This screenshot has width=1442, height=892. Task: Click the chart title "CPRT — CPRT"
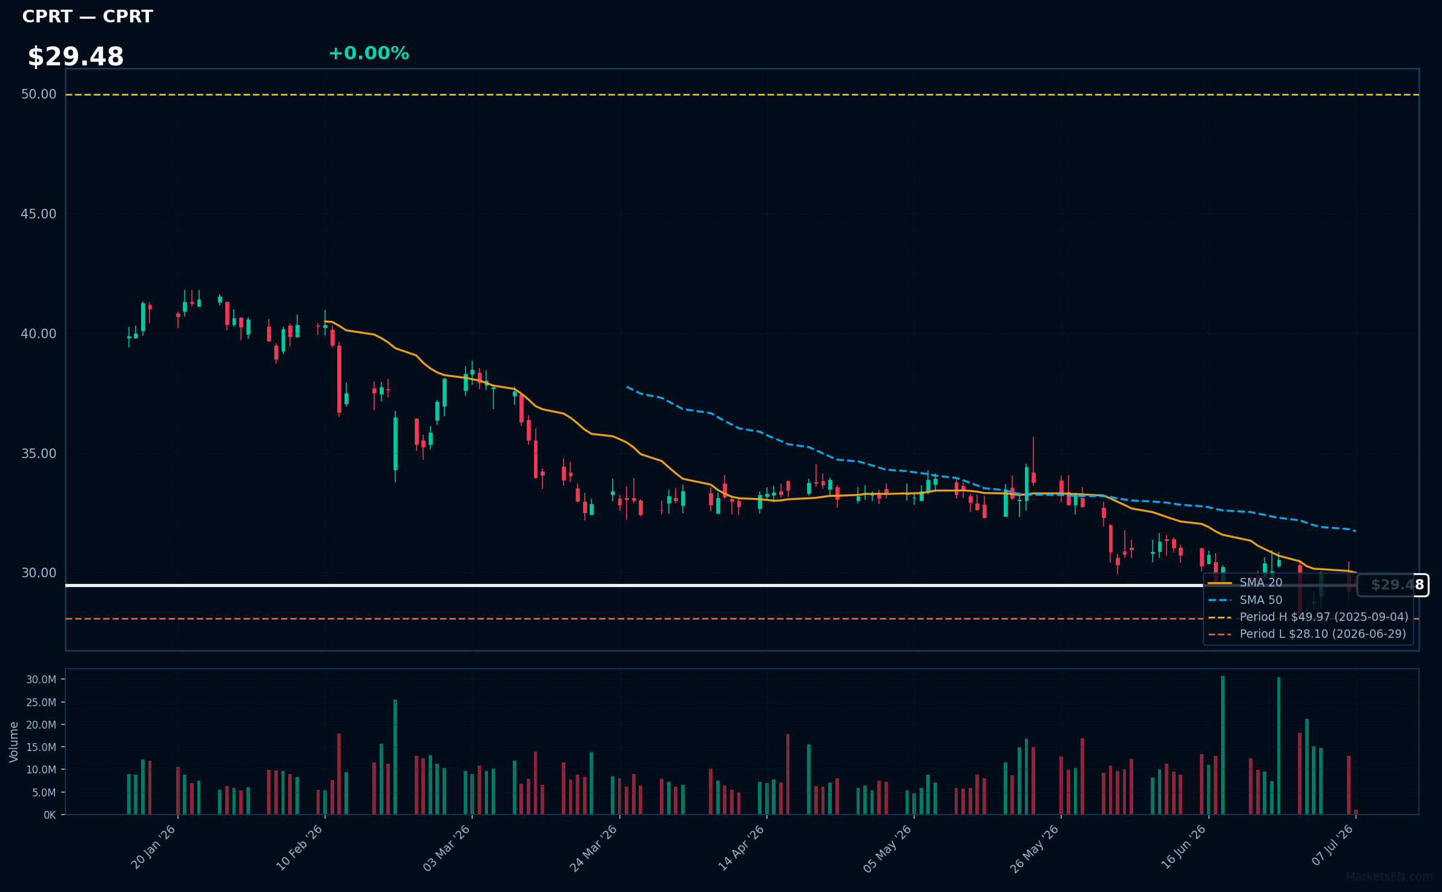pos(87,17)
